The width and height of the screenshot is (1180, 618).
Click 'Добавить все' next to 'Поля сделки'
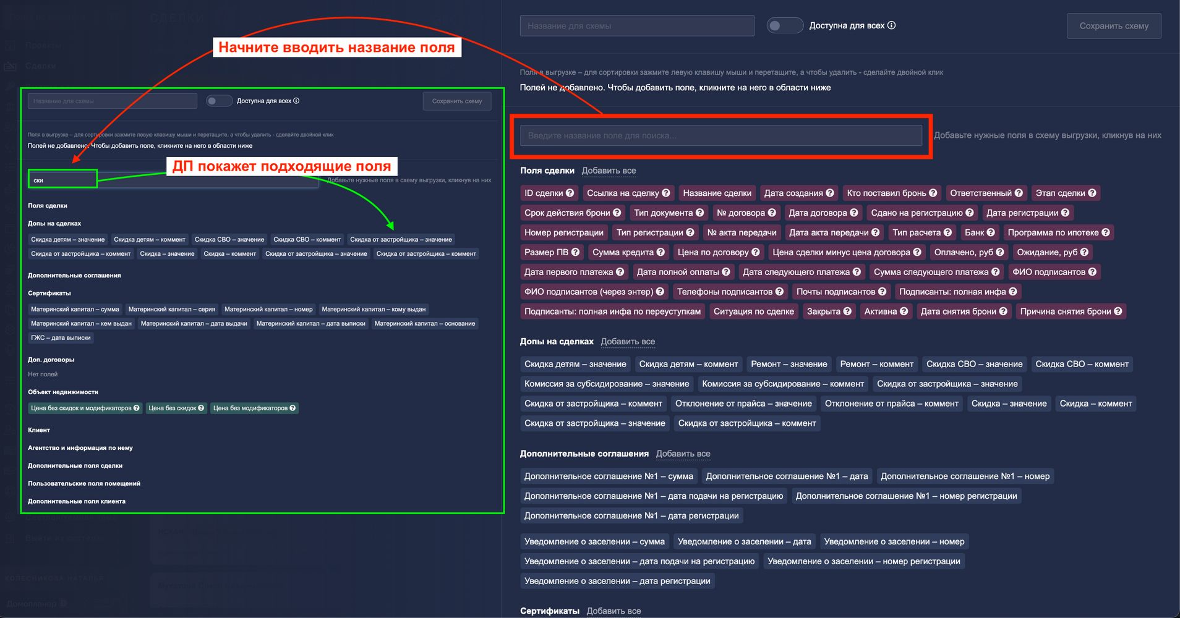[x=609, y=171]
